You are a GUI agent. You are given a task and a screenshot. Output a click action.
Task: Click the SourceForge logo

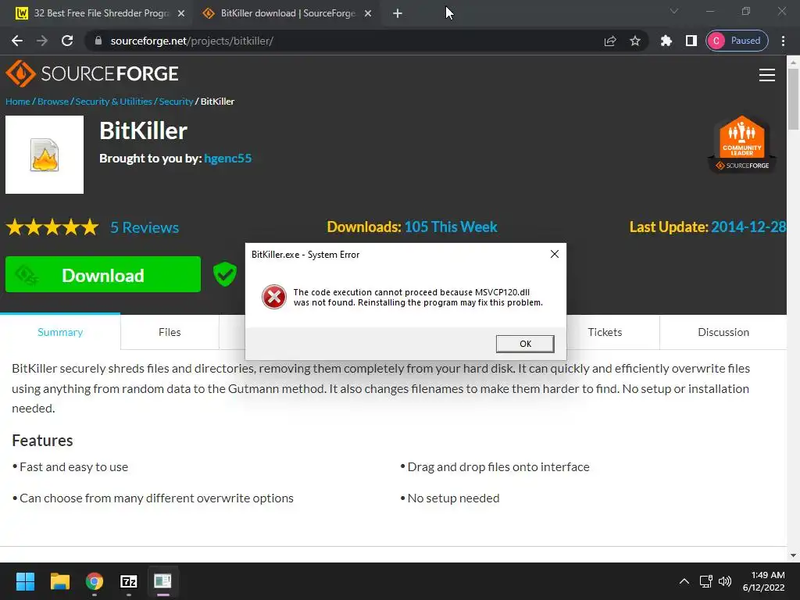tap(92, 74)
